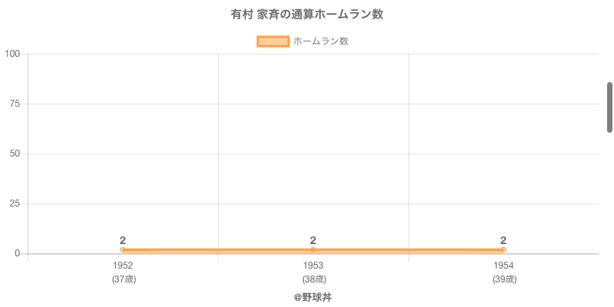Image resolution: width=614 pixels, height=307 pixels.
Task: Toggle the ホームラン数 legend label
Action: click(321, 41)
